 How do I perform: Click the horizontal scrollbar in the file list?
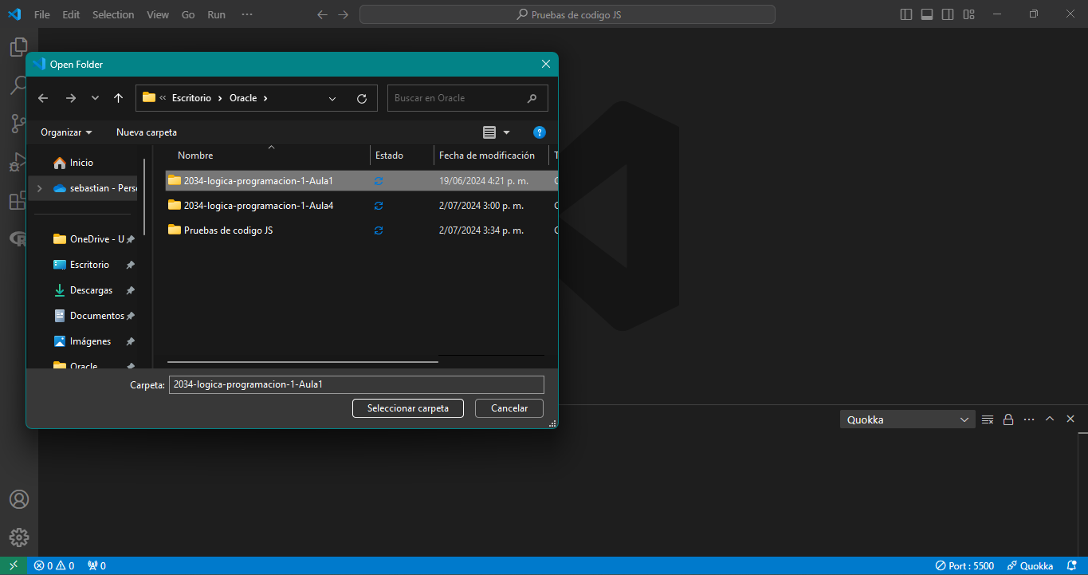click(x=303, y=361)
